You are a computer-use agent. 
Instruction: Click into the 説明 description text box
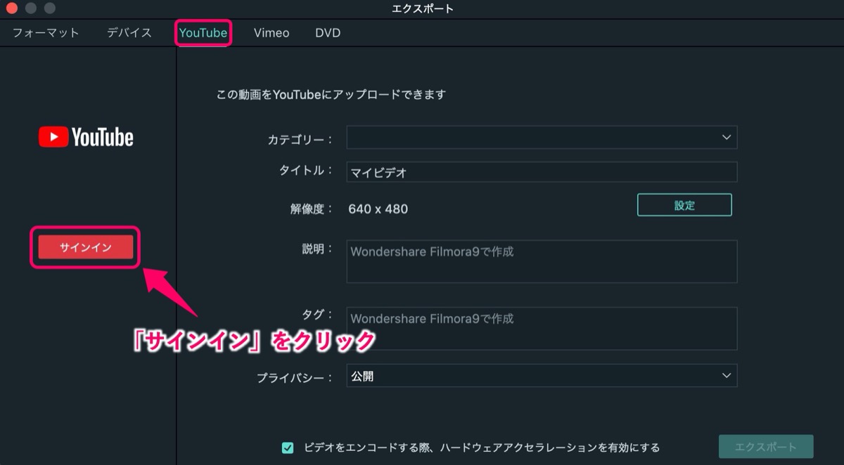click(542, 262)
